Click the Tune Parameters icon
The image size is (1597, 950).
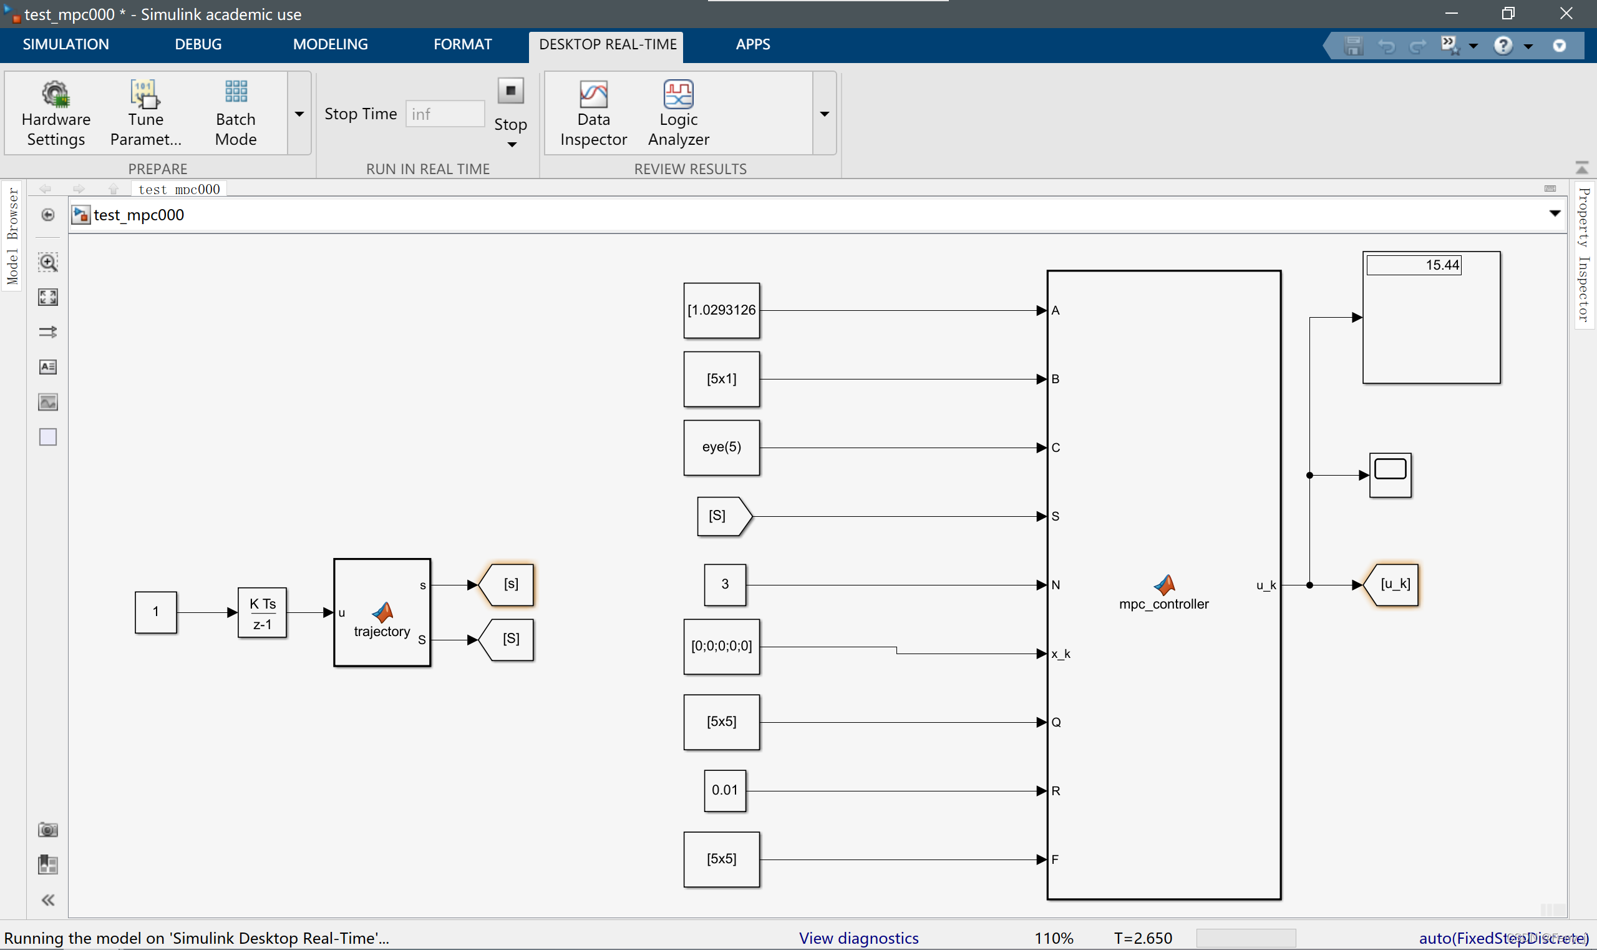(145, 95)
